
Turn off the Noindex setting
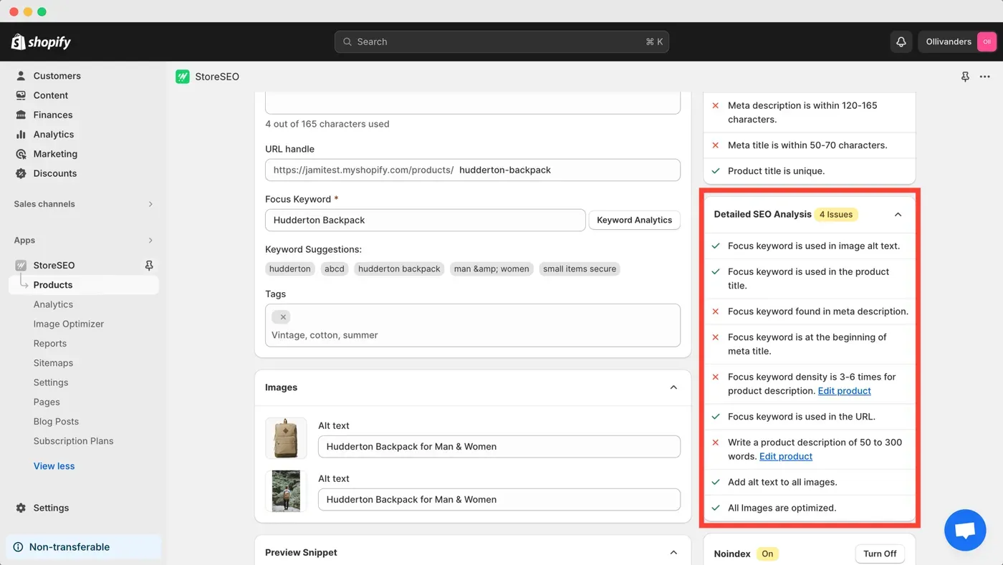880,554
